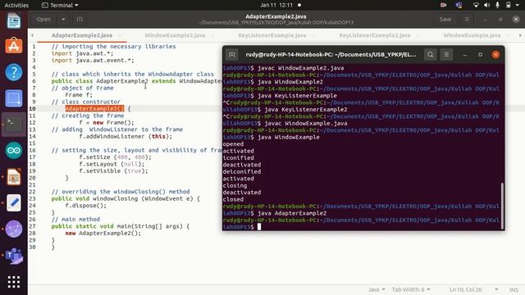This screenshot has height=295, width=525.
Task: Open the purple globe dock icon
Action: [14, 229]
